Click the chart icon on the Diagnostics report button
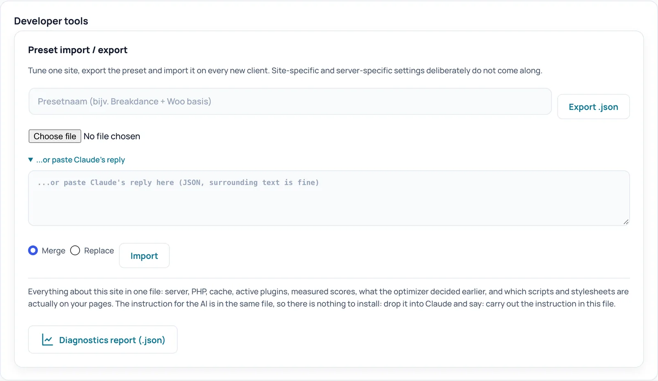Image resolution: width=658 pixels, height=381 pixels. (x=47, y=340)
